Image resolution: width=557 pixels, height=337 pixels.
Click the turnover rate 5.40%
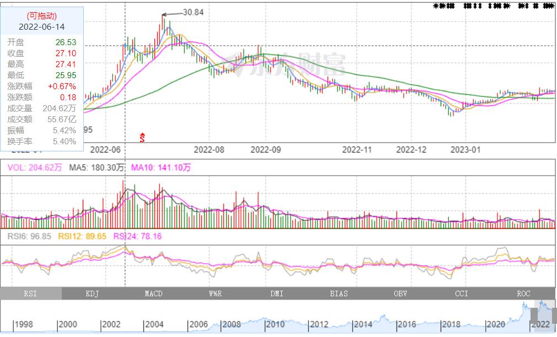pos(65,141)
